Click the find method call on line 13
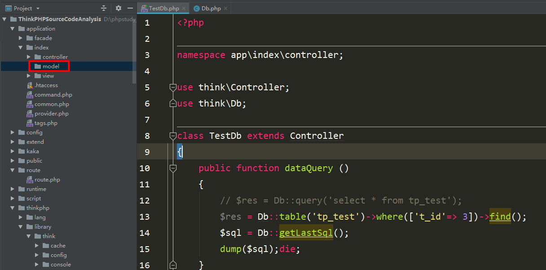This screenshot has height=270, width=546. pos(500,217)
